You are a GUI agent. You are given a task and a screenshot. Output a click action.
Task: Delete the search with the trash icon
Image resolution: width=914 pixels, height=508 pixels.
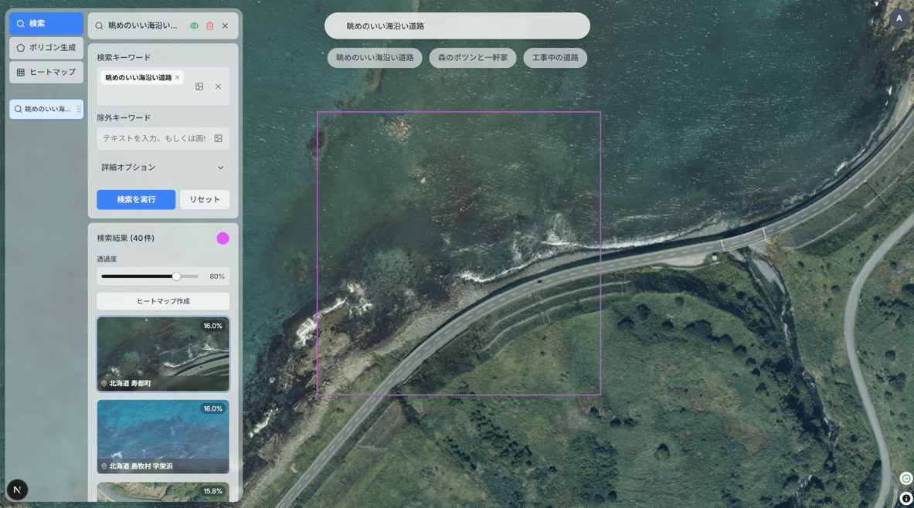(x=209, y=26)
